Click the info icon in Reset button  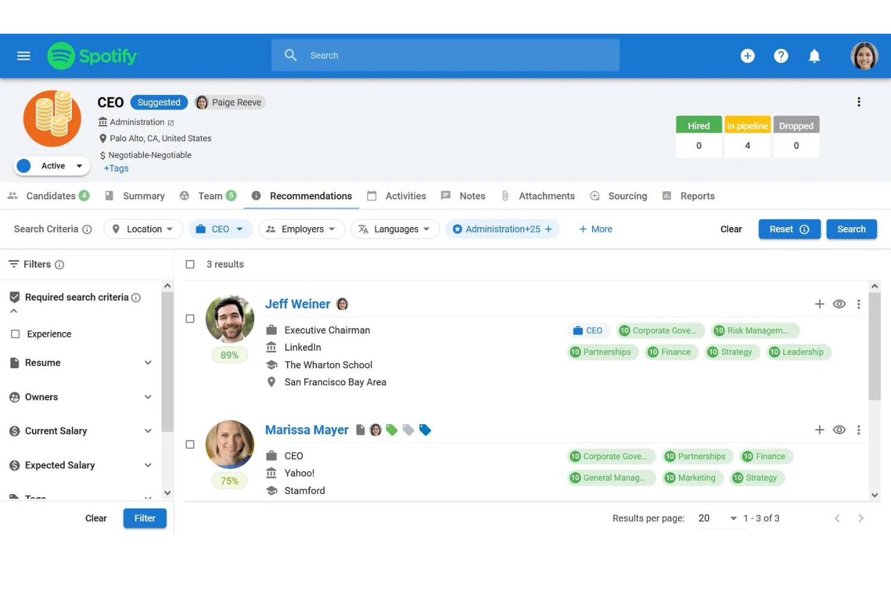[x=804, y=229]
